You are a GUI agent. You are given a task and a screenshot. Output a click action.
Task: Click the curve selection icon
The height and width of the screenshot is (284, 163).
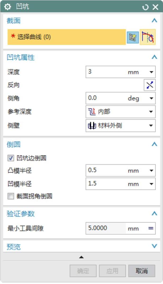tap(148, 37)
